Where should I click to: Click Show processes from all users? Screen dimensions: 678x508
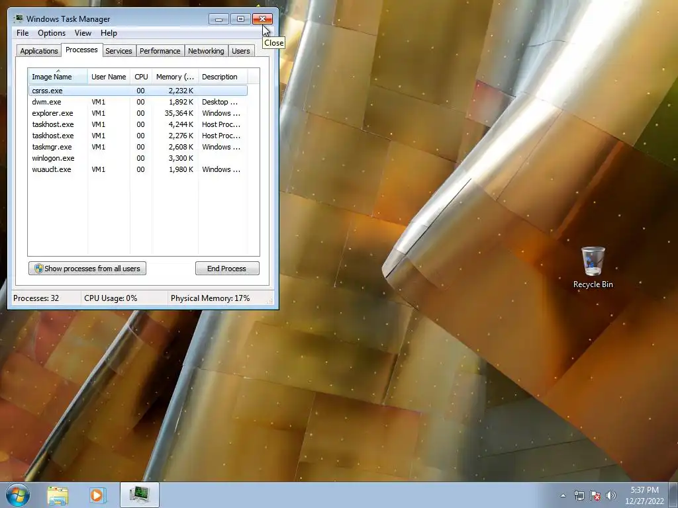87,269
